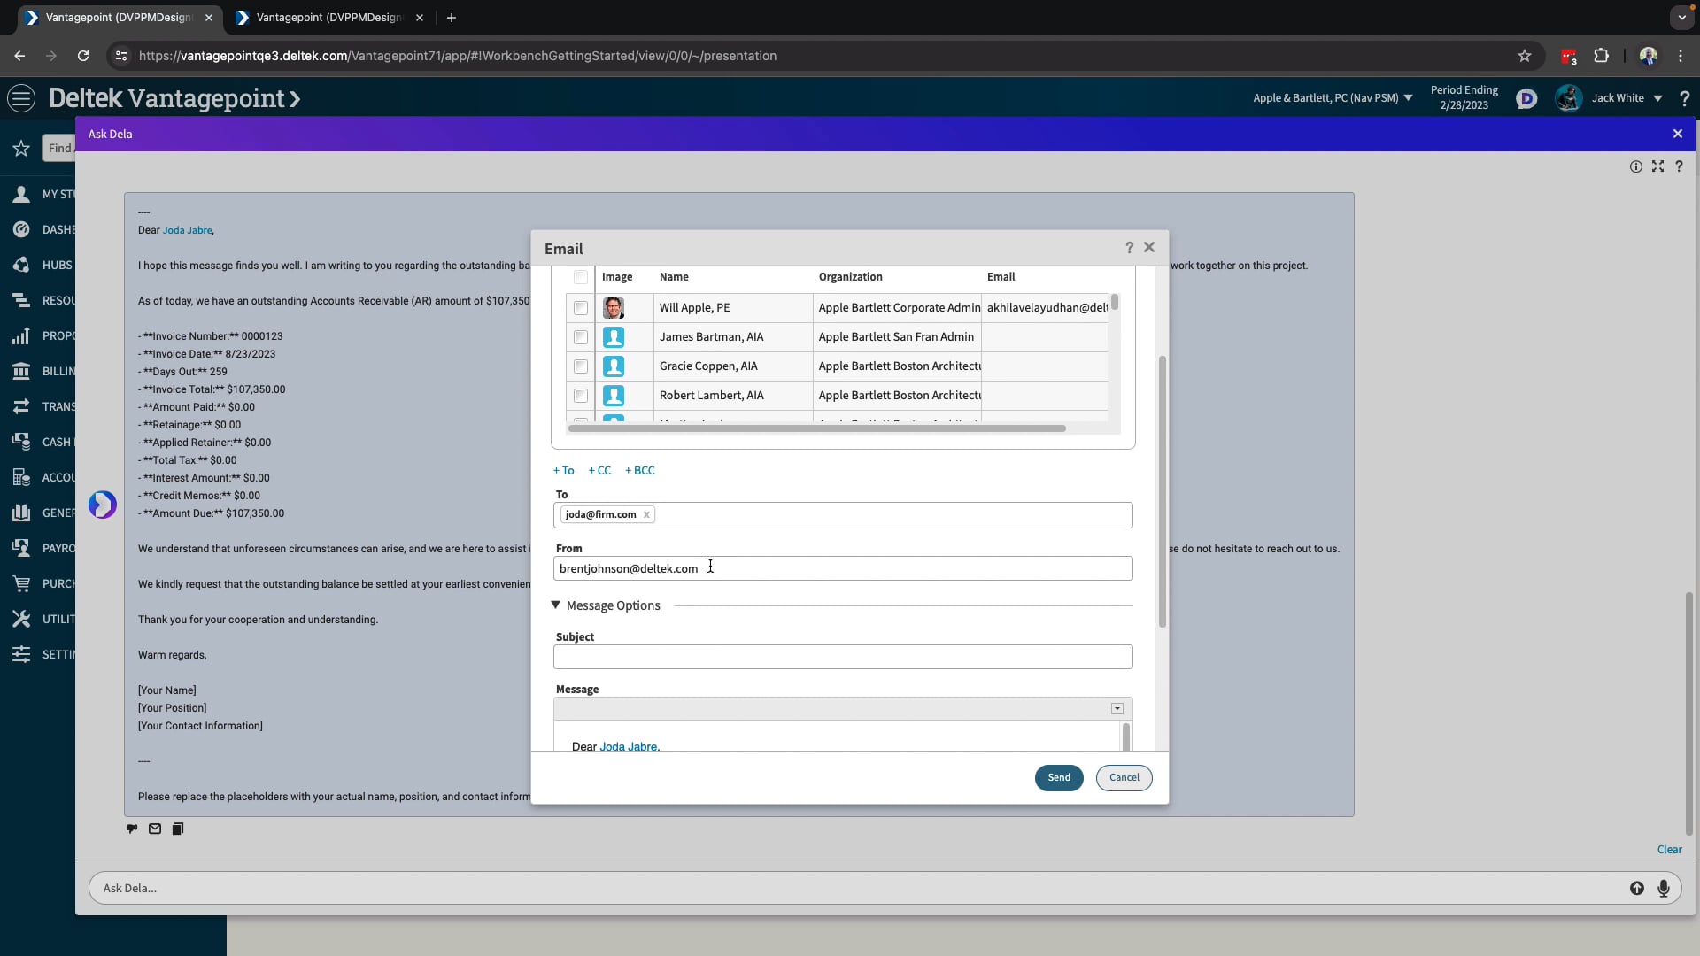Click the + To link

564,471
